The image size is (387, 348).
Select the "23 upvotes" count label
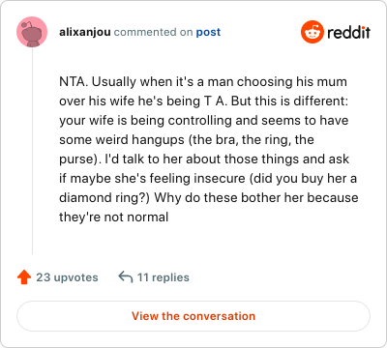(x=67, y=277)
